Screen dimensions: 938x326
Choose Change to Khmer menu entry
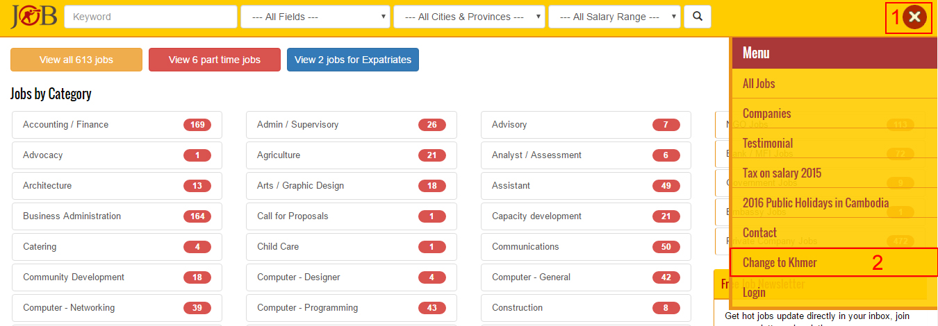[x=780, y=262]
